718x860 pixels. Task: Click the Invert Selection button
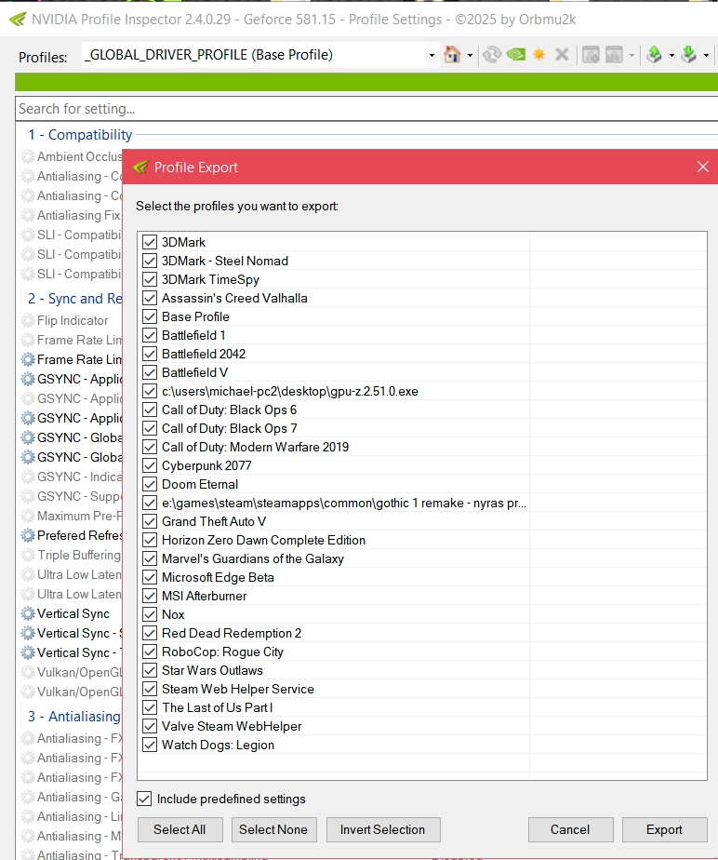tap(383, 830)
